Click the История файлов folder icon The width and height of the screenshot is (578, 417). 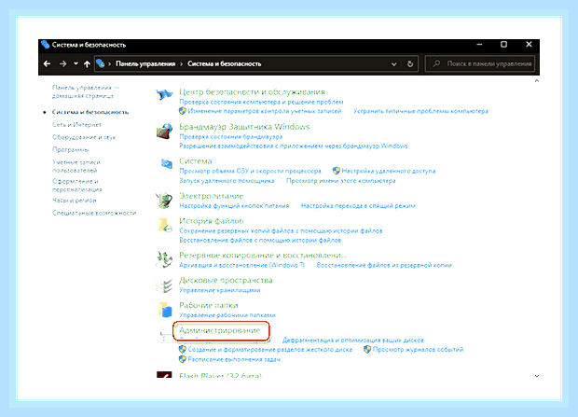[x=165, y=225]
